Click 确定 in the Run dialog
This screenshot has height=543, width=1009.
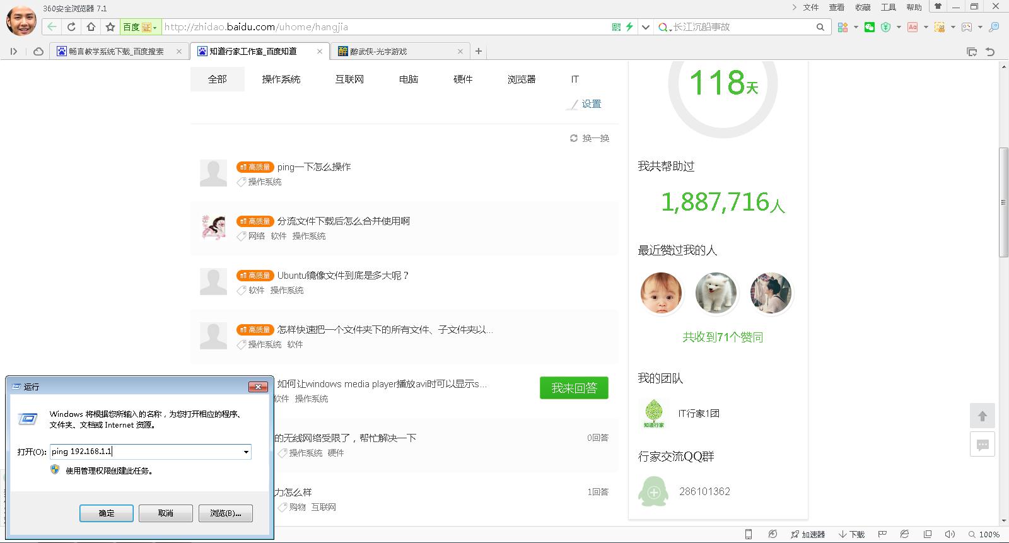click(107, 513)
